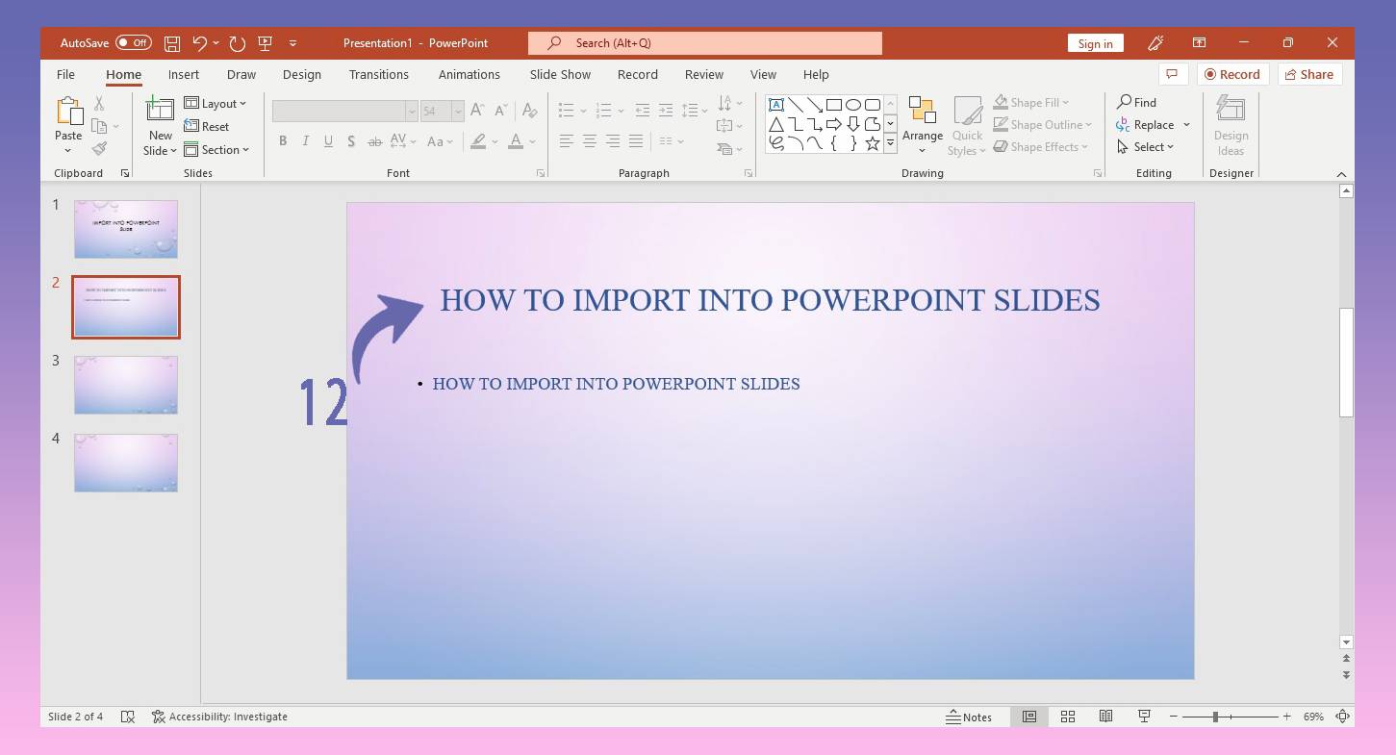Click the Record button
Image resolution: width=1396 pixels, height=755 pixels.
click(1232, 74)
